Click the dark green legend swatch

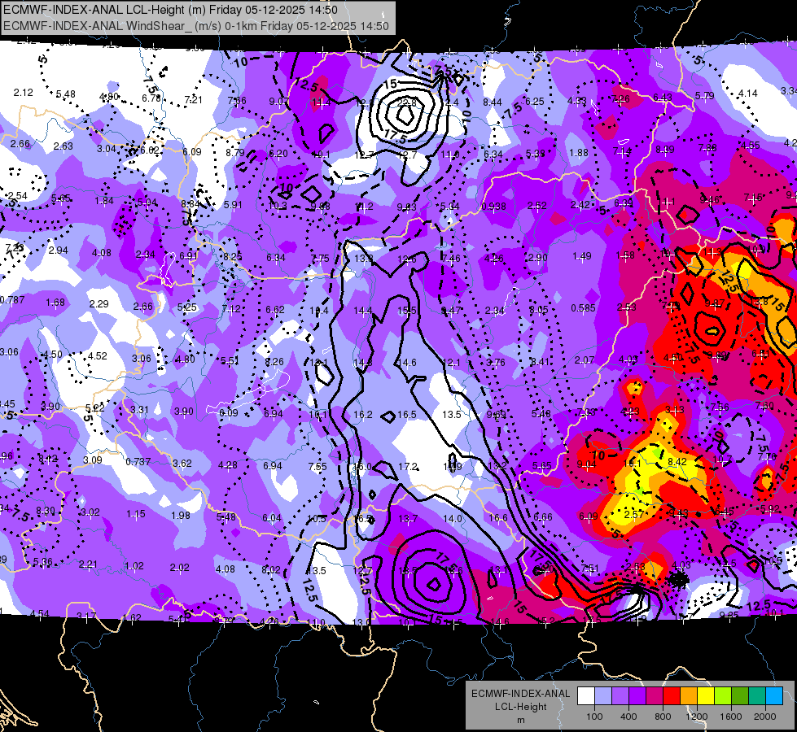(740, 696)
